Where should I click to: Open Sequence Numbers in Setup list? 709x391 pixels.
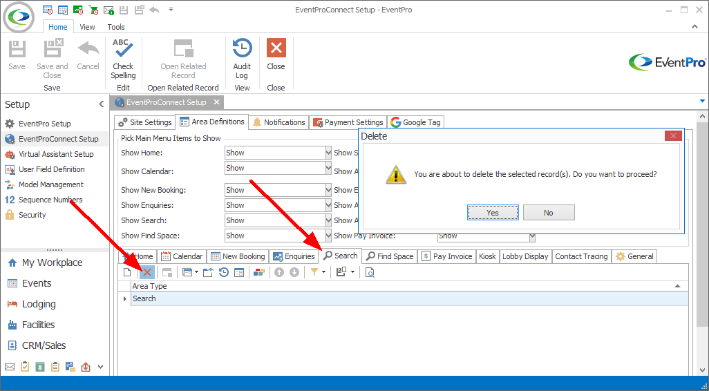[x=50, y=200]
